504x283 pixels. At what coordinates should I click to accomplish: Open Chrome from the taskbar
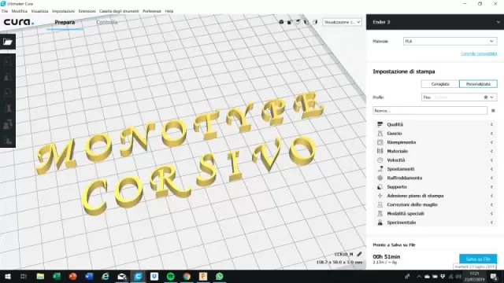point(187,276)
